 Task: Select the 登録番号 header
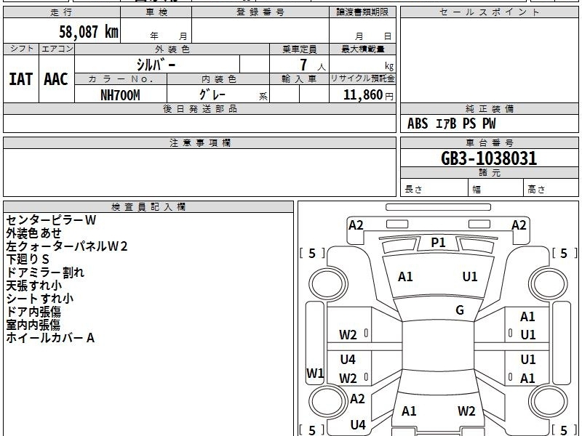point(260,12)
